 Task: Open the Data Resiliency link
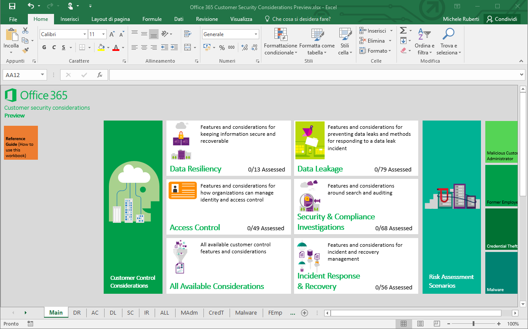tap(196, 169)
